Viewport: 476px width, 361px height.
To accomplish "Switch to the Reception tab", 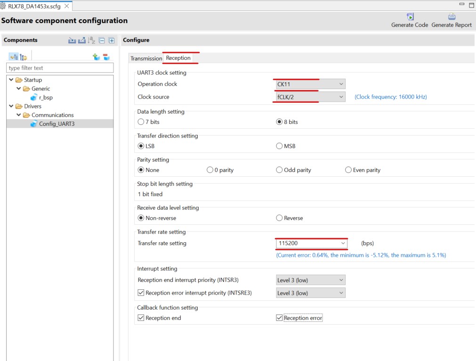I will pyautogui.click(x=178, y=58).
